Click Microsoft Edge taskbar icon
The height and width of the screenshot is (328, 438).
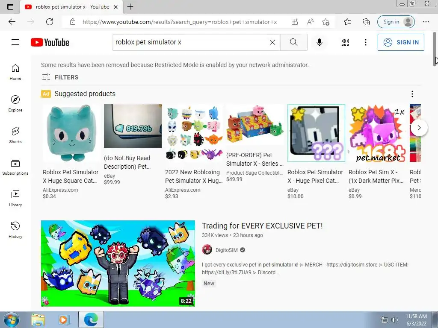click(x=91, y=319)
